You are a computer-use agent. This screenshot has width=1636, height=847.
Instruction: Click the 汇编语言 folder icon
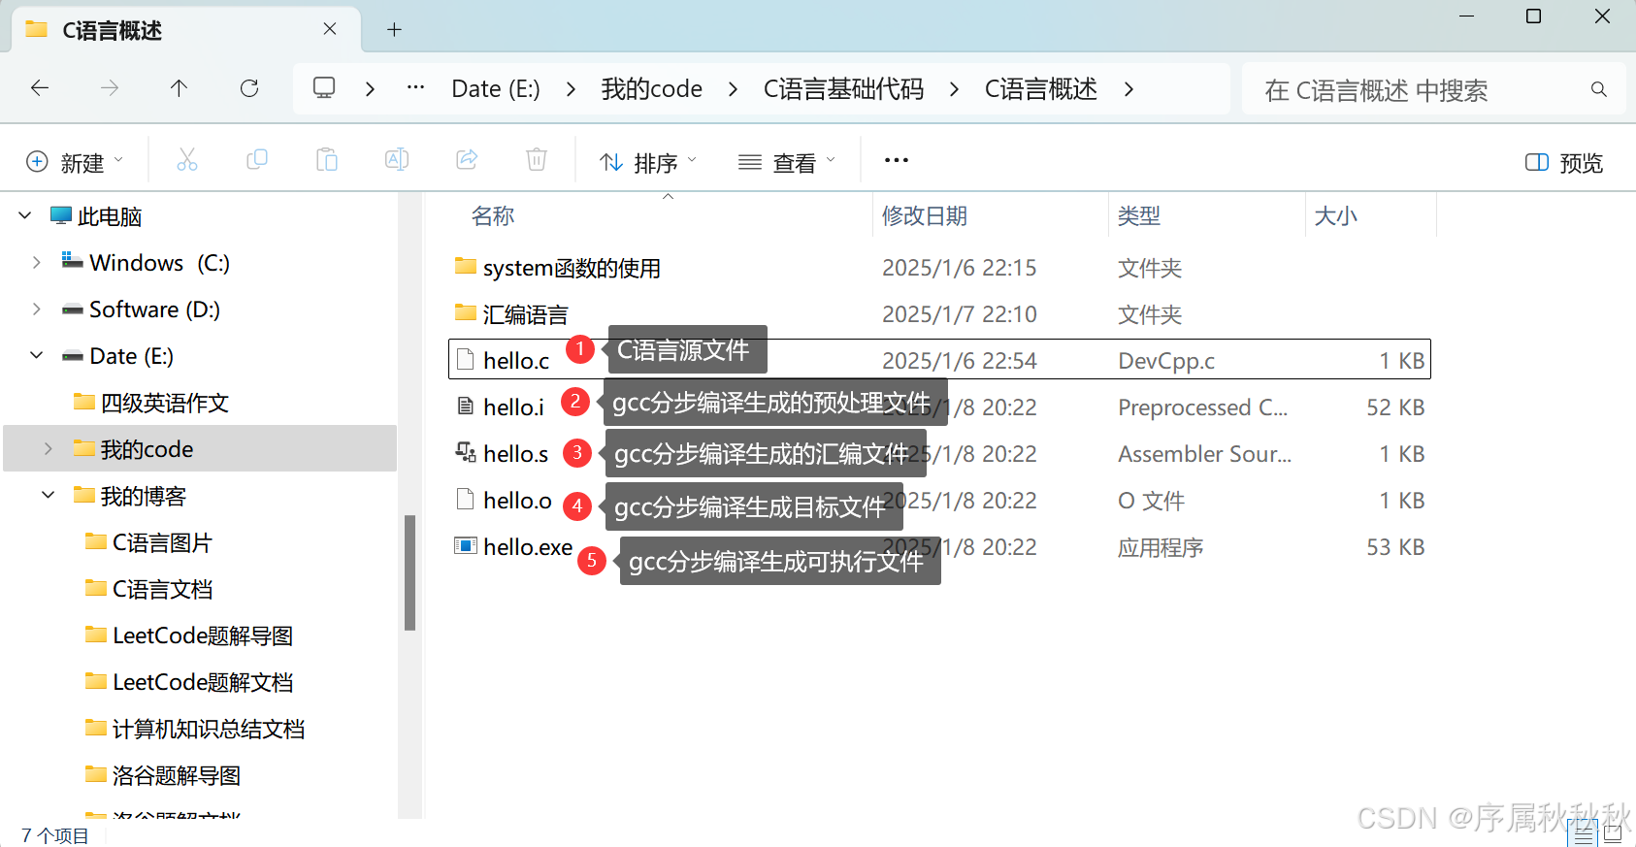(466, 312)
